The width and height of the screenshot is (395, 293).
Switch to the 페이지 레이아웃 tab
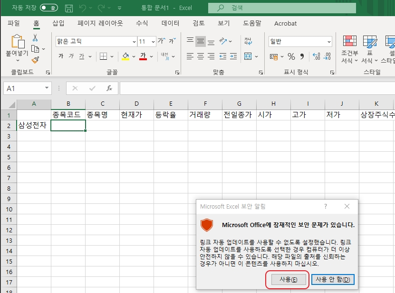[x=100, y=23]
